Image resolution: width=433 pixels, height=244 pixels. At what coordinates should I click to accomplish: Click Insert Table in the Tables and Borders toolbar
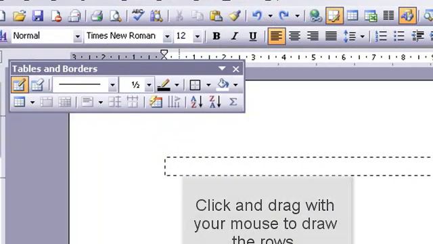click(20, 102)
